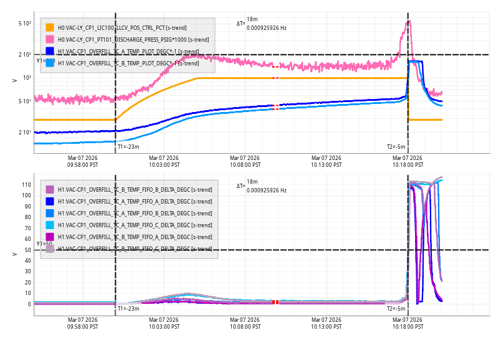Click the T2=-5m cursor label in top plot
The image size is (501, 343).
396,147
